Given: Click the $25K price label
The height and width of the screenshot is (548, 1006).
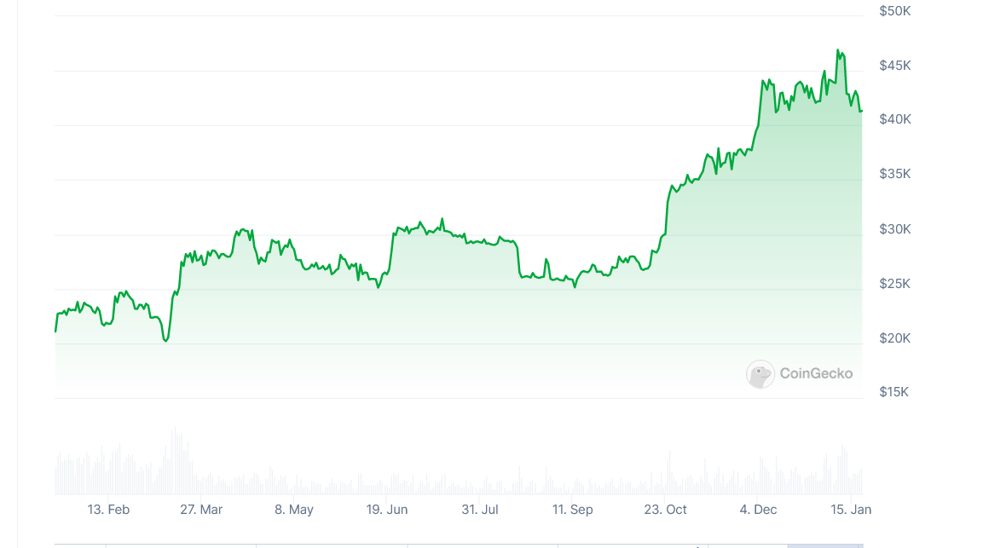Looking at the screenshot, I should [895, 284].
